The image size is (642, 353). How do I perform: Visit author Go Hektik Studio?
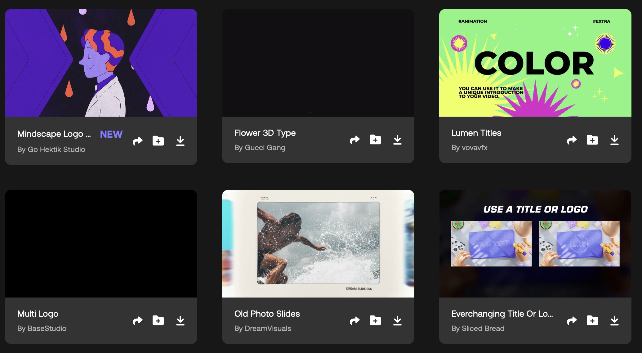(56, 150)
